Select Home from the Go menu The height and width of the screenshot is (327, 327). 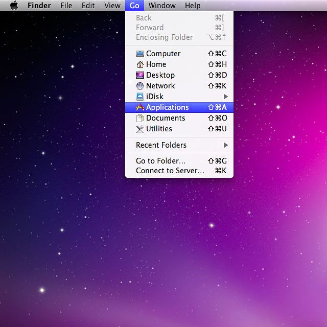point(179,64)
